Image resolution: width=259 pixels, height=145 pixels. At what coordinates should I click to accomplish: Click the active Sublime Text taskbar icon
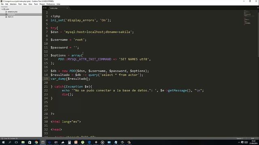43,142
